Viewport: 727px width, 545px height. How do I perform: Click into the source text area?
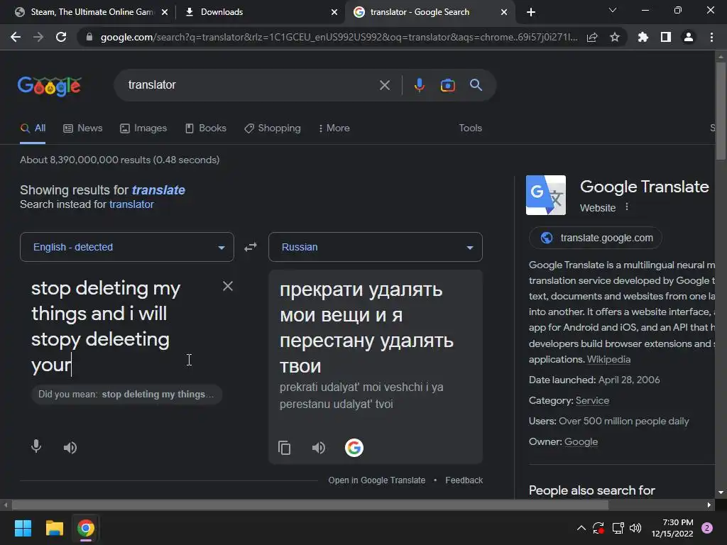point(121,326)
